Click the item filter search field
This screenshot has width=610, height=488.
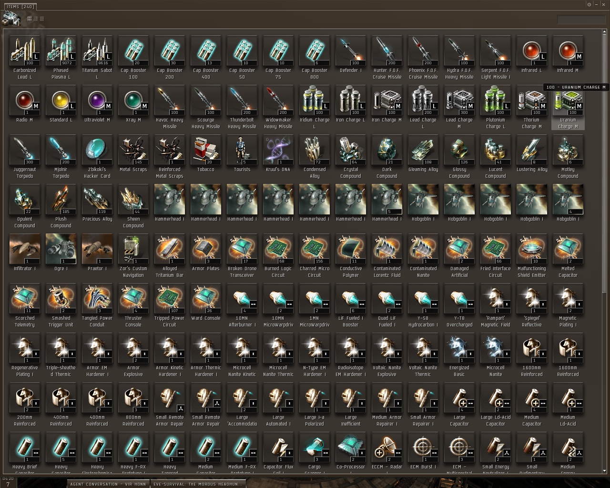click(x=581, y=20)
